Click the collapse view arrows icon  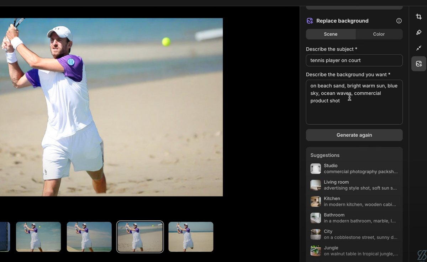419,48
